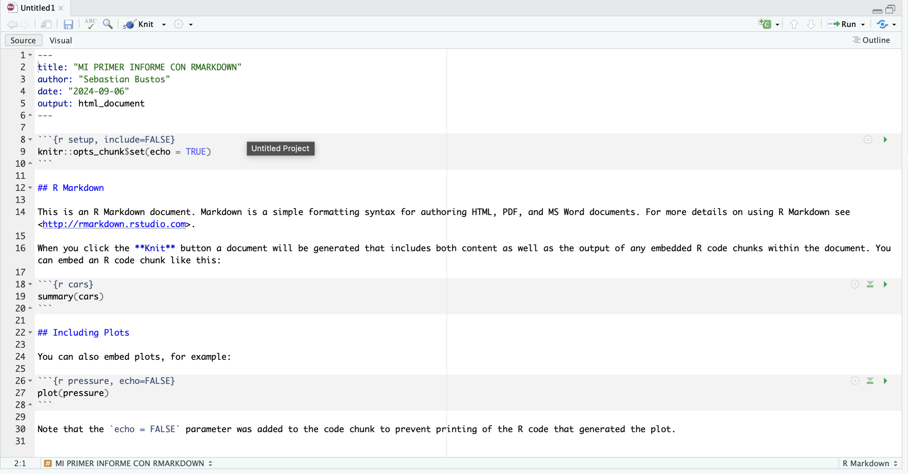Open section navigator MI PRIMER INFORME
The width and height of the screenshot is (908, 474).
128,463
